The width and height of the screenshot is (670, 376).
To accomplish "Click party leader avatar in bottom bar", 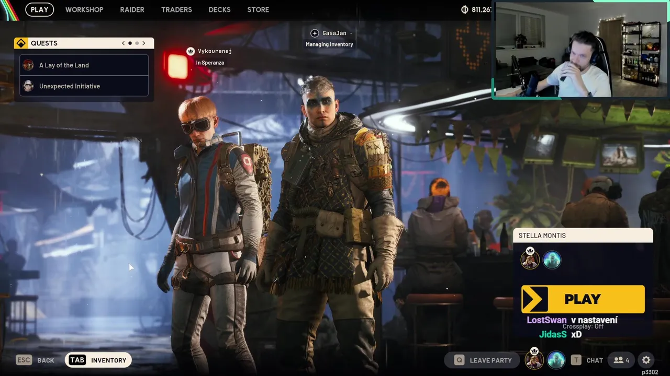I will pos(534,359).
